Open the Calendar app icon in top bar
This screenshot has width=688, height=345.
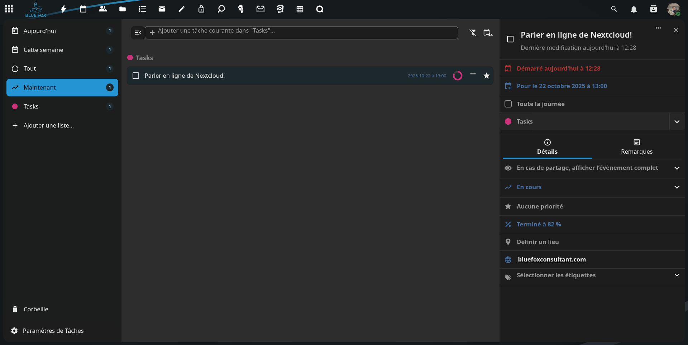click(83, 9)
